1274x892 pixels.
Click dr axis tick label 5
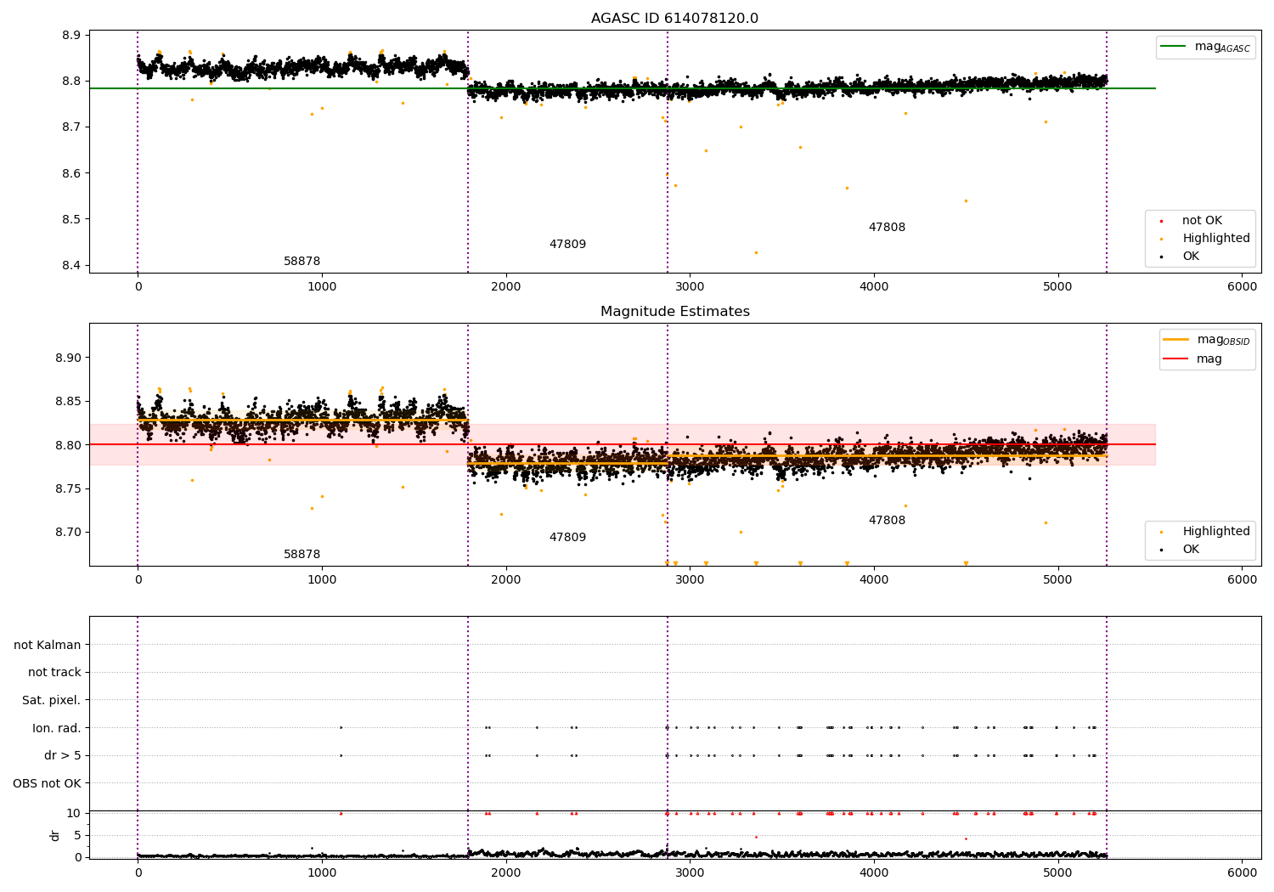tap(77, 835)
